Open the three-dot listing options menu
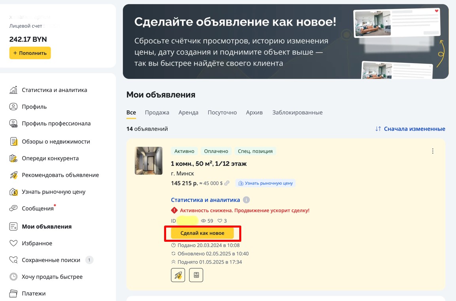The width and height of the screenshot is (456, 301). click(433, 151)
